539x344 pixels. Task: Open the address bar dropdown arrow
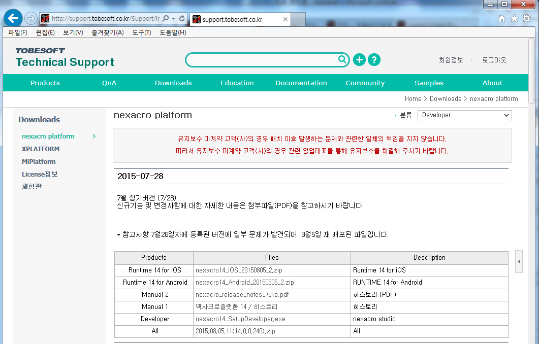click(x=174, y=18)
